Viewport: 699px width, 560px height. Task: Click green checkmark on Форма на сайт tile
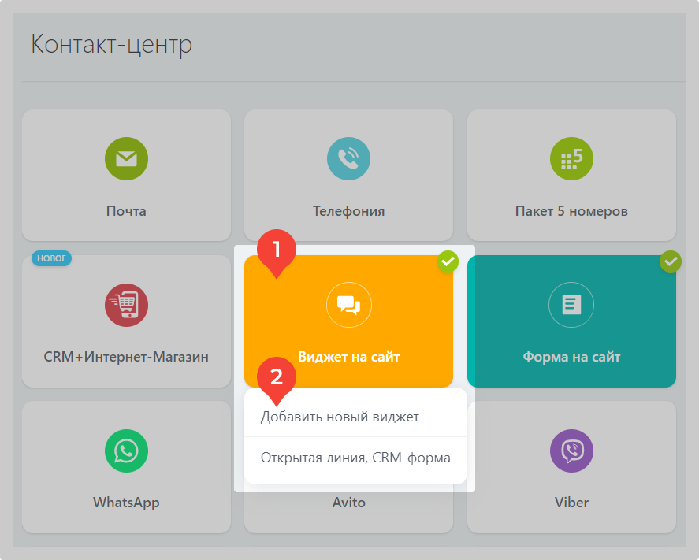click(x=671, y=261)
